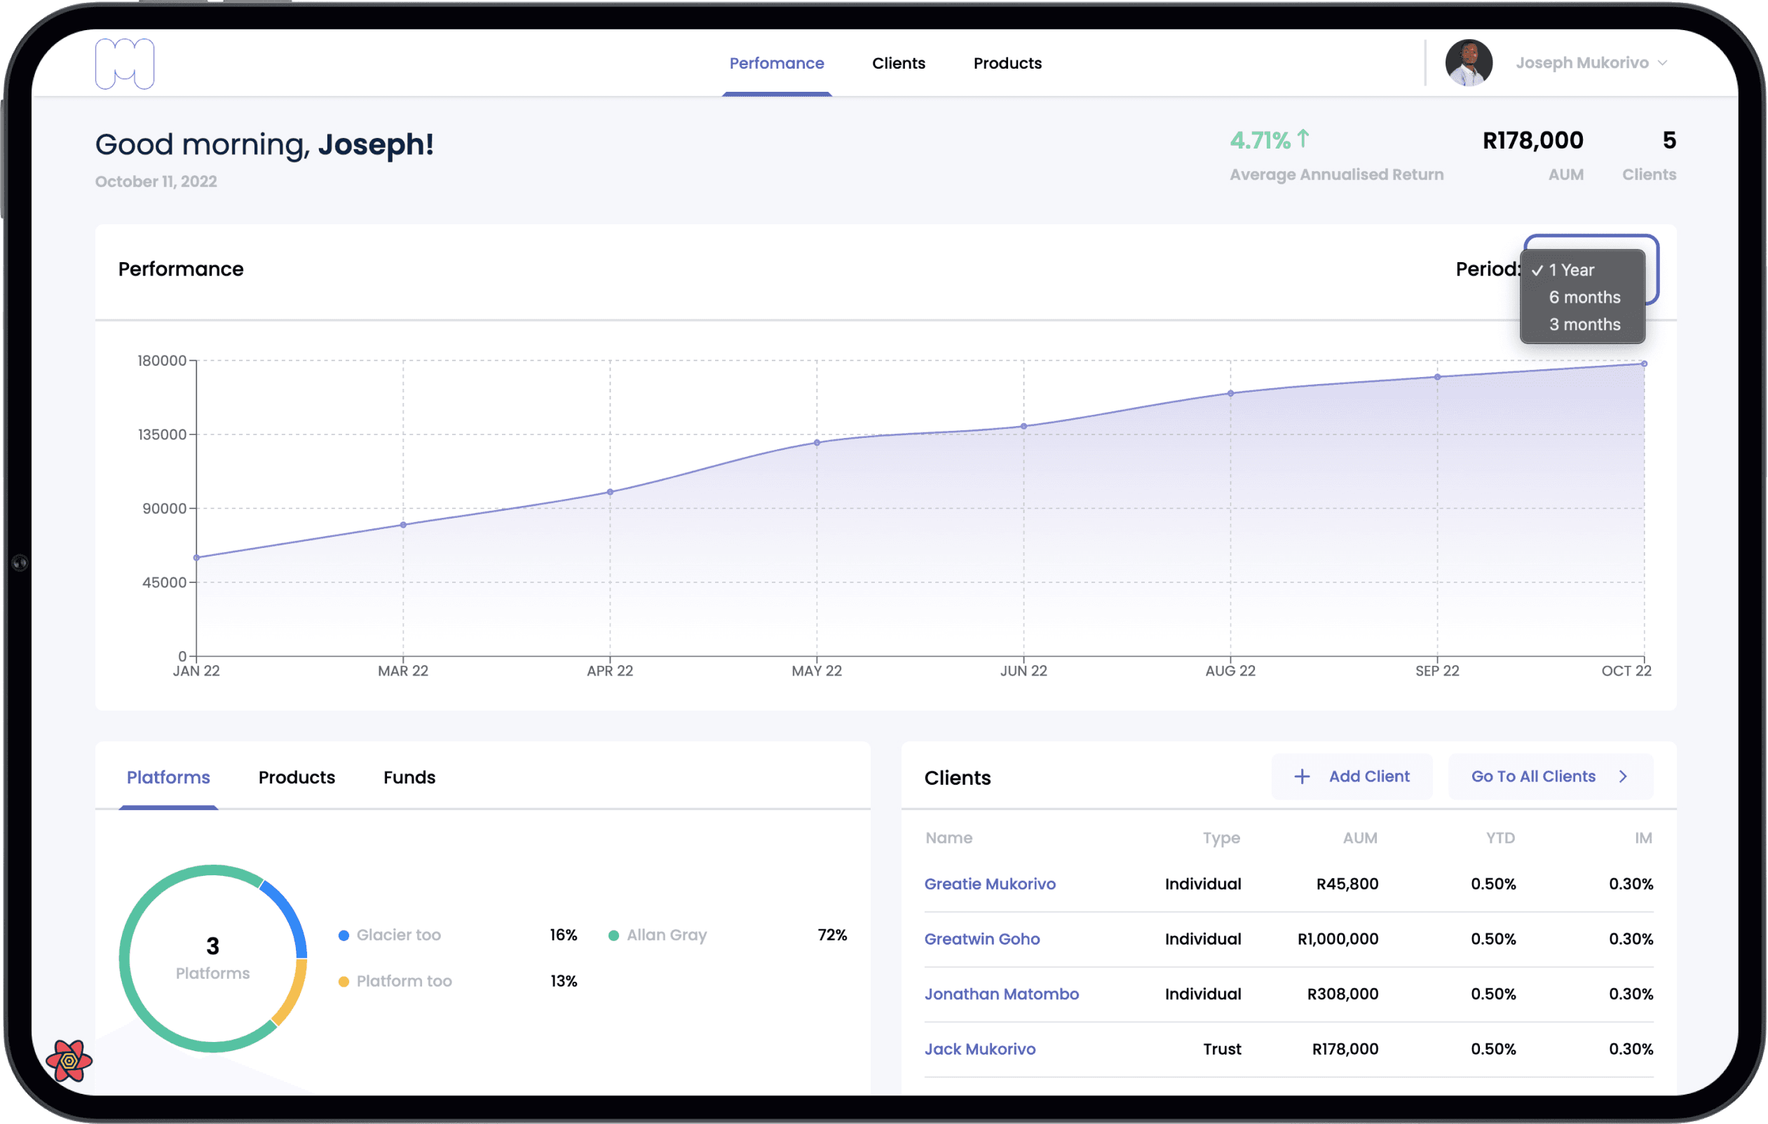Screen dimensions: 1768x1124
Task: Click the green Allan Gray legend dot
Action: click(614, 935)
